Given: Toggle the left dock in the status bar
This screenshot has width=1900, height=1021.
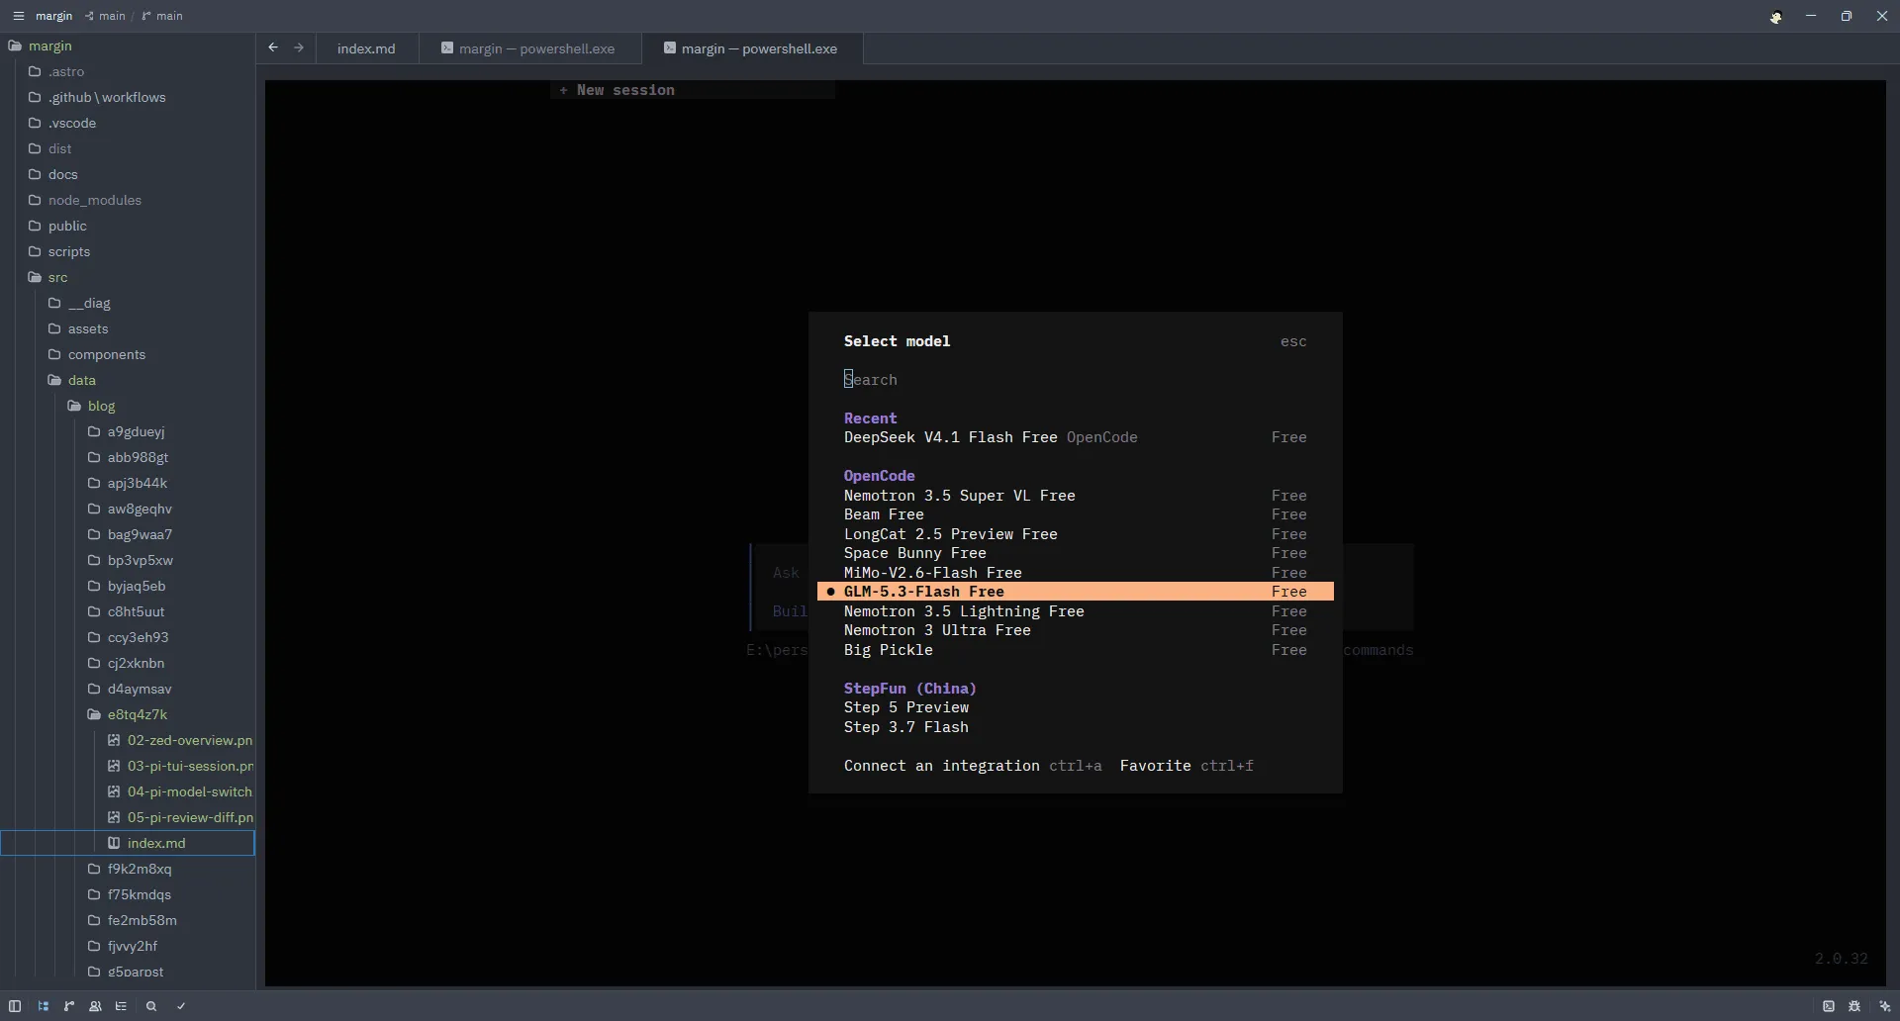Looking at the screenshot, I should pyautogui.click(x=15, y=1006).
